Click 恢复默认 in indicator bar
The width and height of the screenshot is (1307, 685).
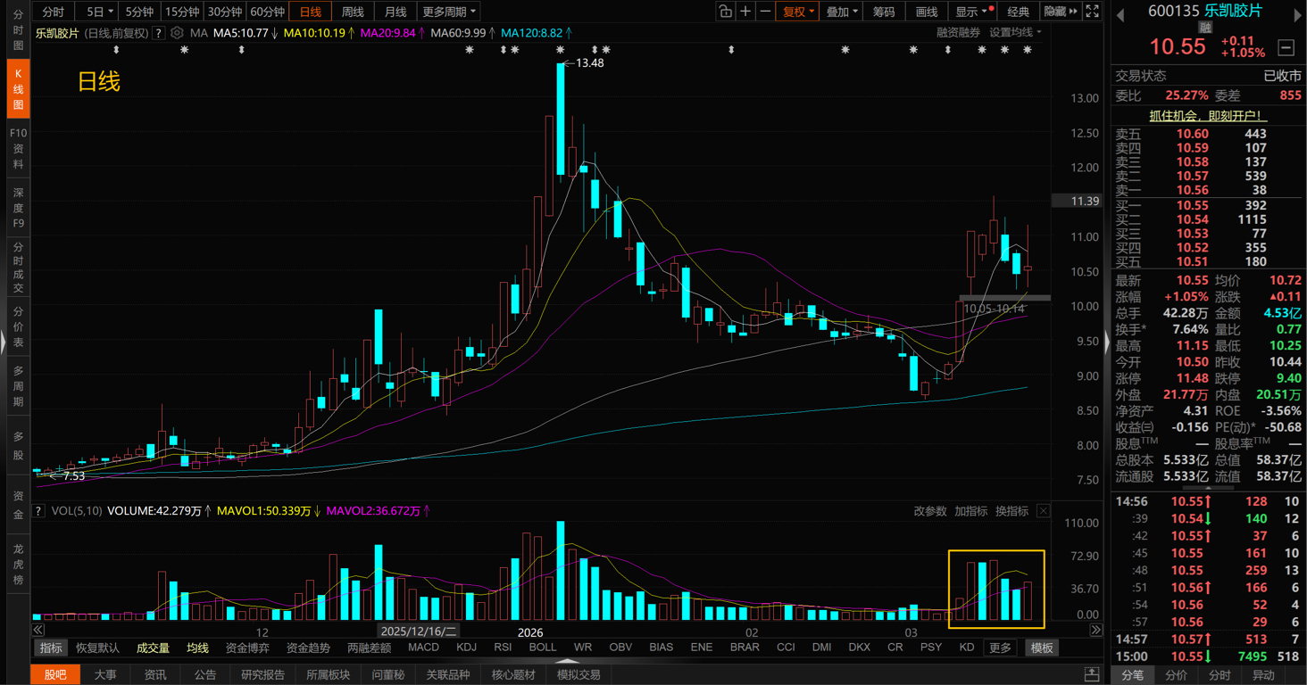coord(97,648)
